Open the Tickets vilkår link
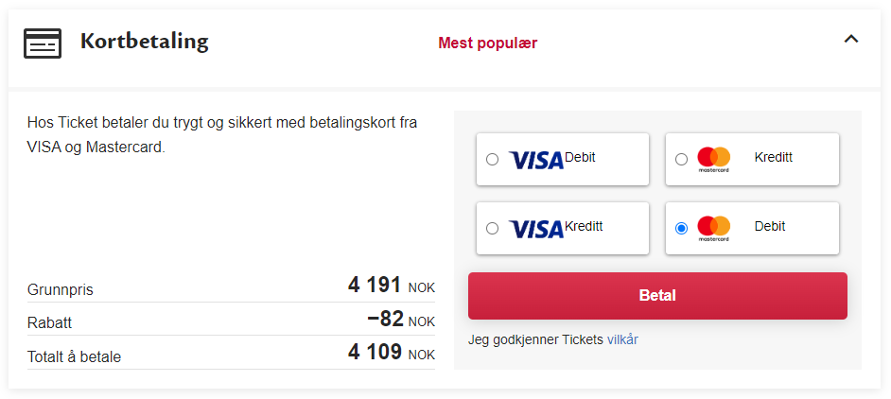Screen dimensions: 891x399 click(622, 339)
